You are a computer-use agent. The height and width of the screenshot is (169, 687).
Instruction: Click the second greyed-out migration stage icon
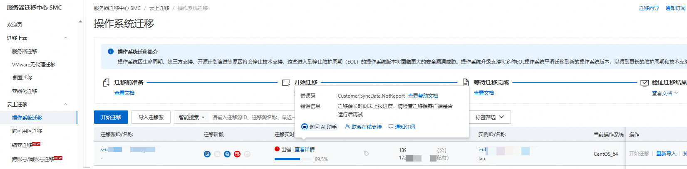pos(217,154)
